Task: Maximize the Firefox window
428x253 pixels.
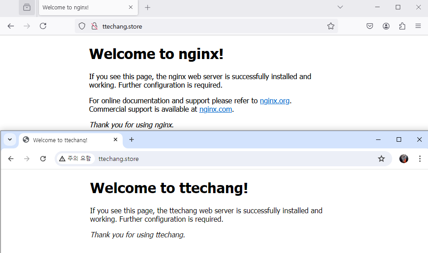Action: click(x=398, y=7)
